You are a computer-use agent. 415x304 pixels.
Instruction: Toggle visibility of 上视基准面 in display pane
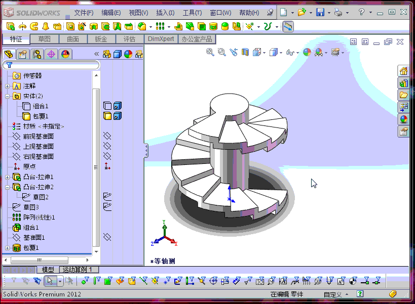coord(107,146)
